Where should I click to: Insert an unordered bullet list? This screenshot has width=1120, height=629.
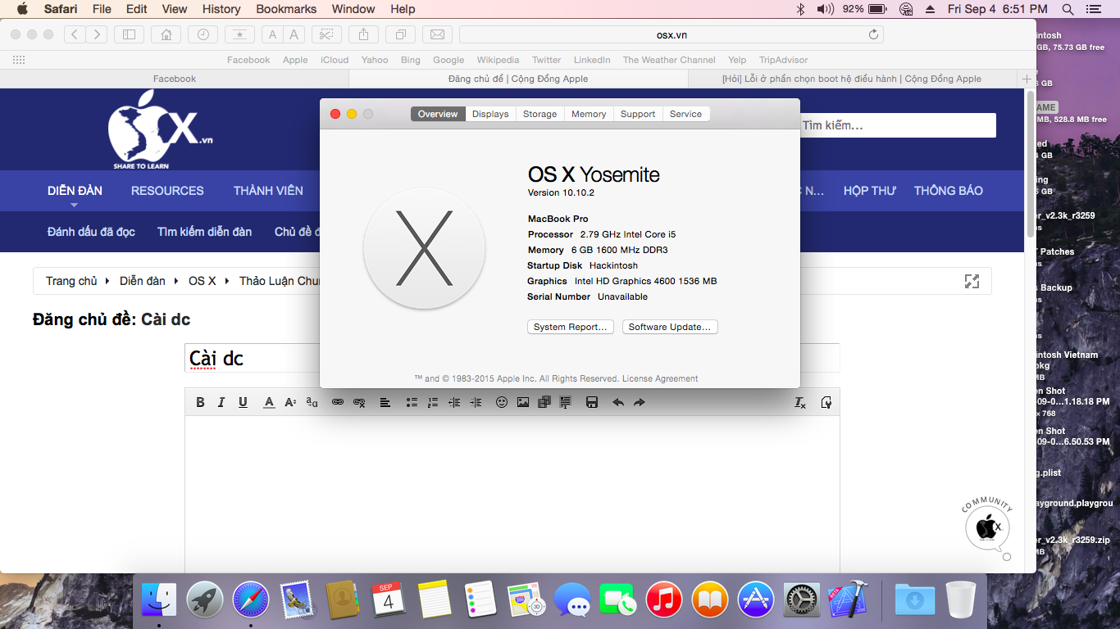coord(412,402)
